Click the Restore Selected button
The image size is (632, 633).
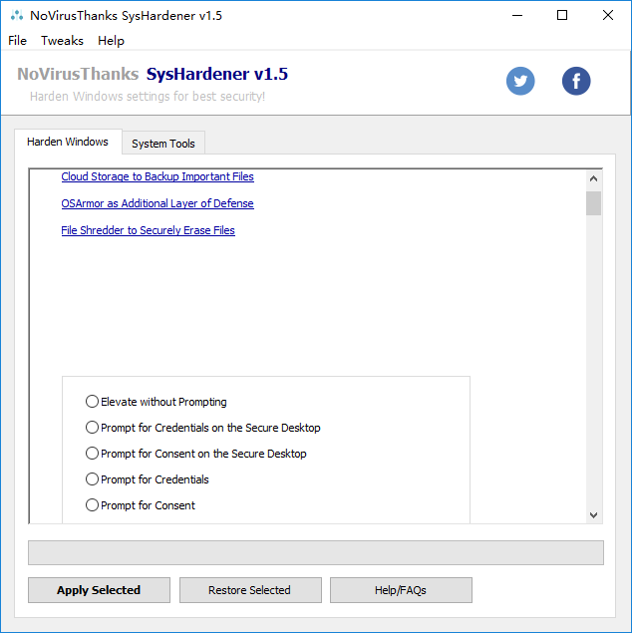pos(250,590)
